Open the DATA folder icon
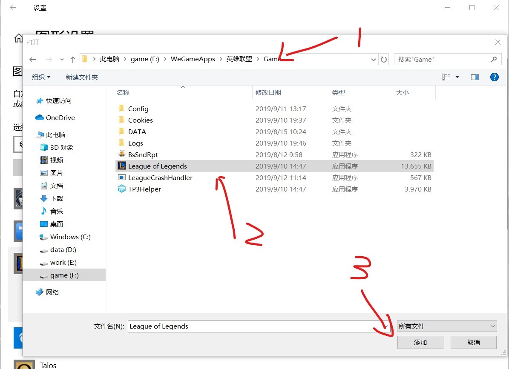509x369 pixels. coord(121,131)
